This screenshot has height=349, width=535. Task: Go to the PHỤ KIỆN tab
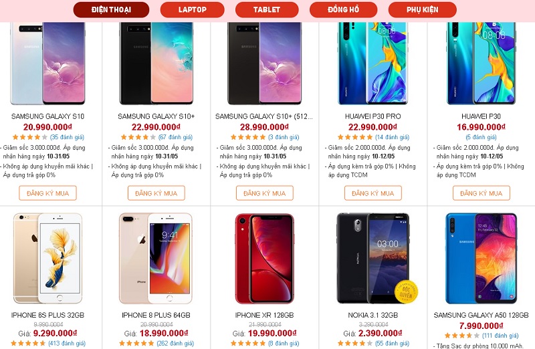(x=423, y=9)
